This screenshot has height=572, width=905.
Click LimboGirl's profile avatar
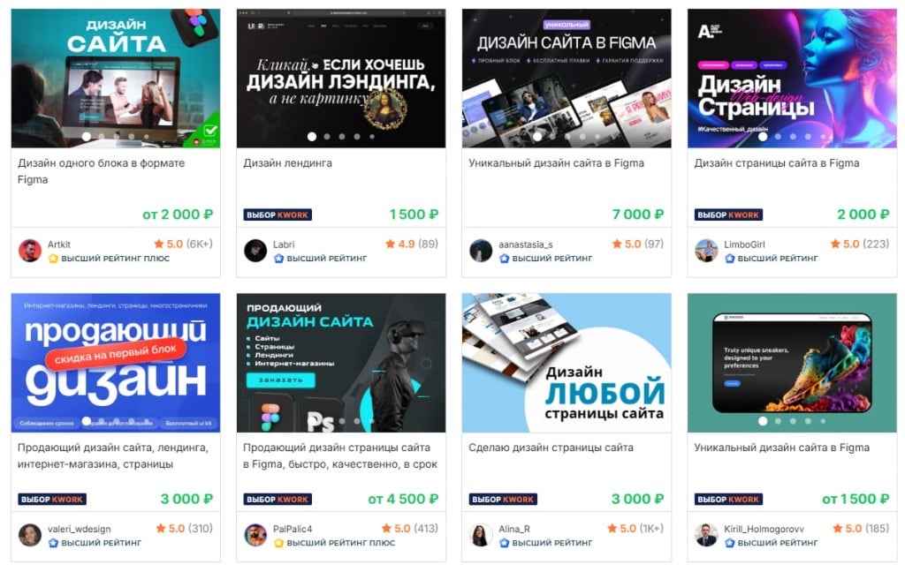[x=706, y=251]
